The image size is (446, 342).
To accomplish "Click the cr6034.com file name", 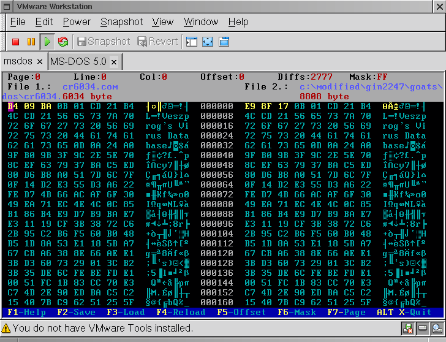I will (x=90, y=86).
